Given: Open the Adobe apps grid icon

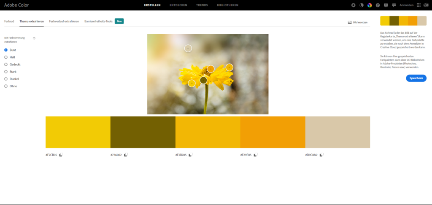Looking at the screenshot, I should (418, 5).
